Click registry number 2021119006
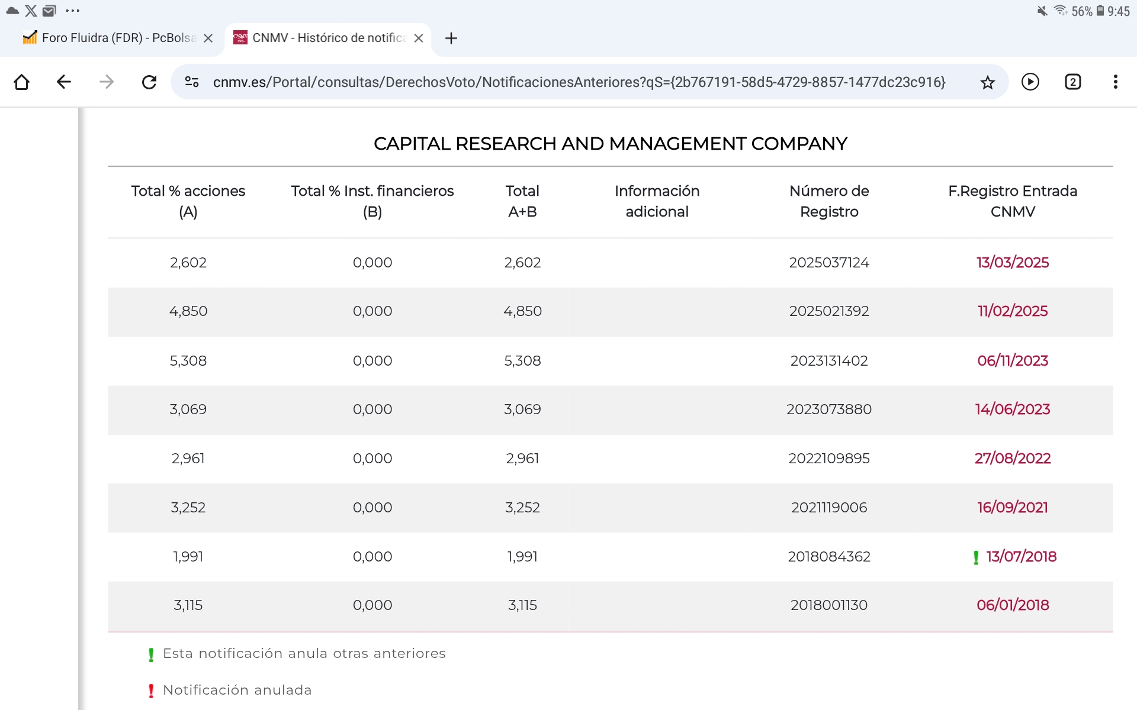Screen dimensions: 1137x710 [829, 507]
